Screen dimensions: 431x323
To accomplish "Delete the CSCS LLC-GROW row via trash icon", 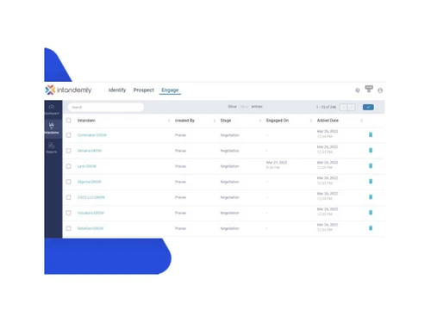I will point(371,197).
